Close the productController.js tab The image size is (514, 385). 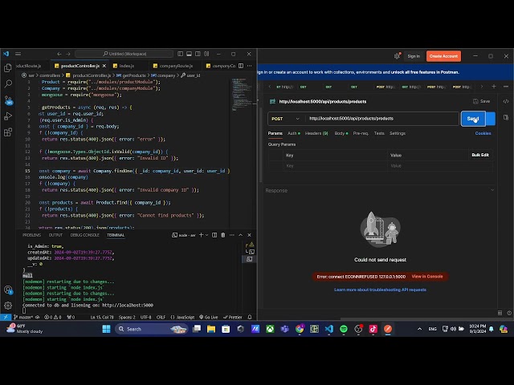[x=104, y=66]
